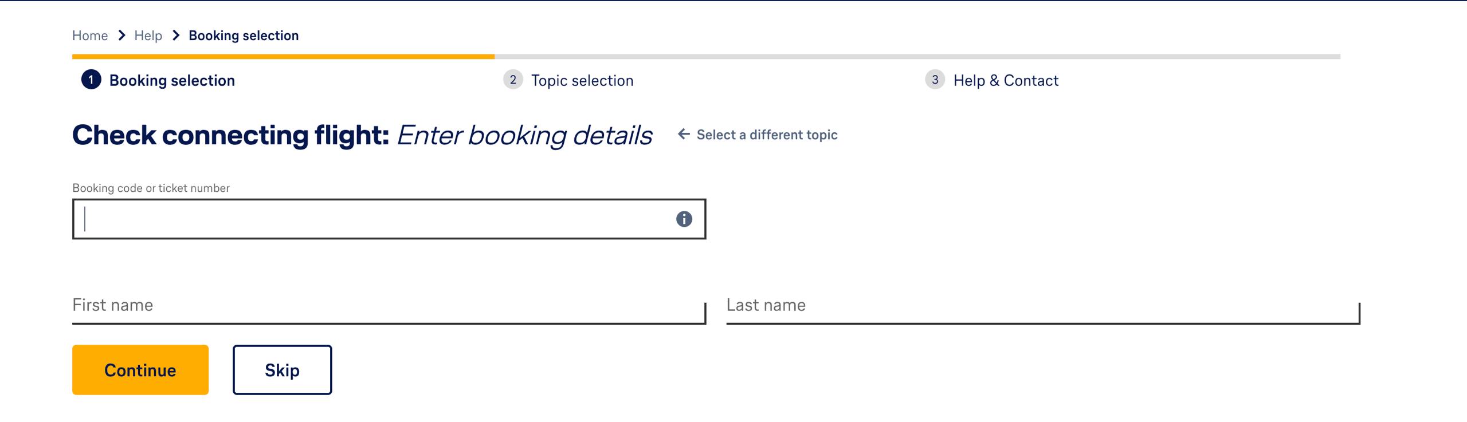Viewport: 1467px width, 422px height.
Task: Jump to the Help & Contact step
Action: tap(1005, 80)
